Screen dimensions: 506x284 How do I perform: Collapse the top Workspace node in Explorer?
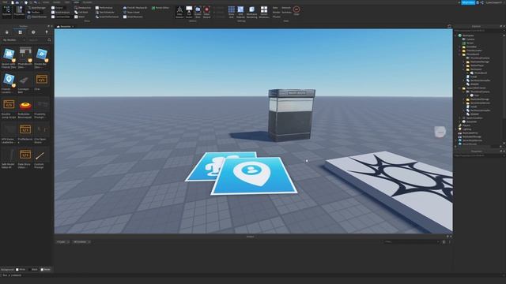[x=455, y=35]
